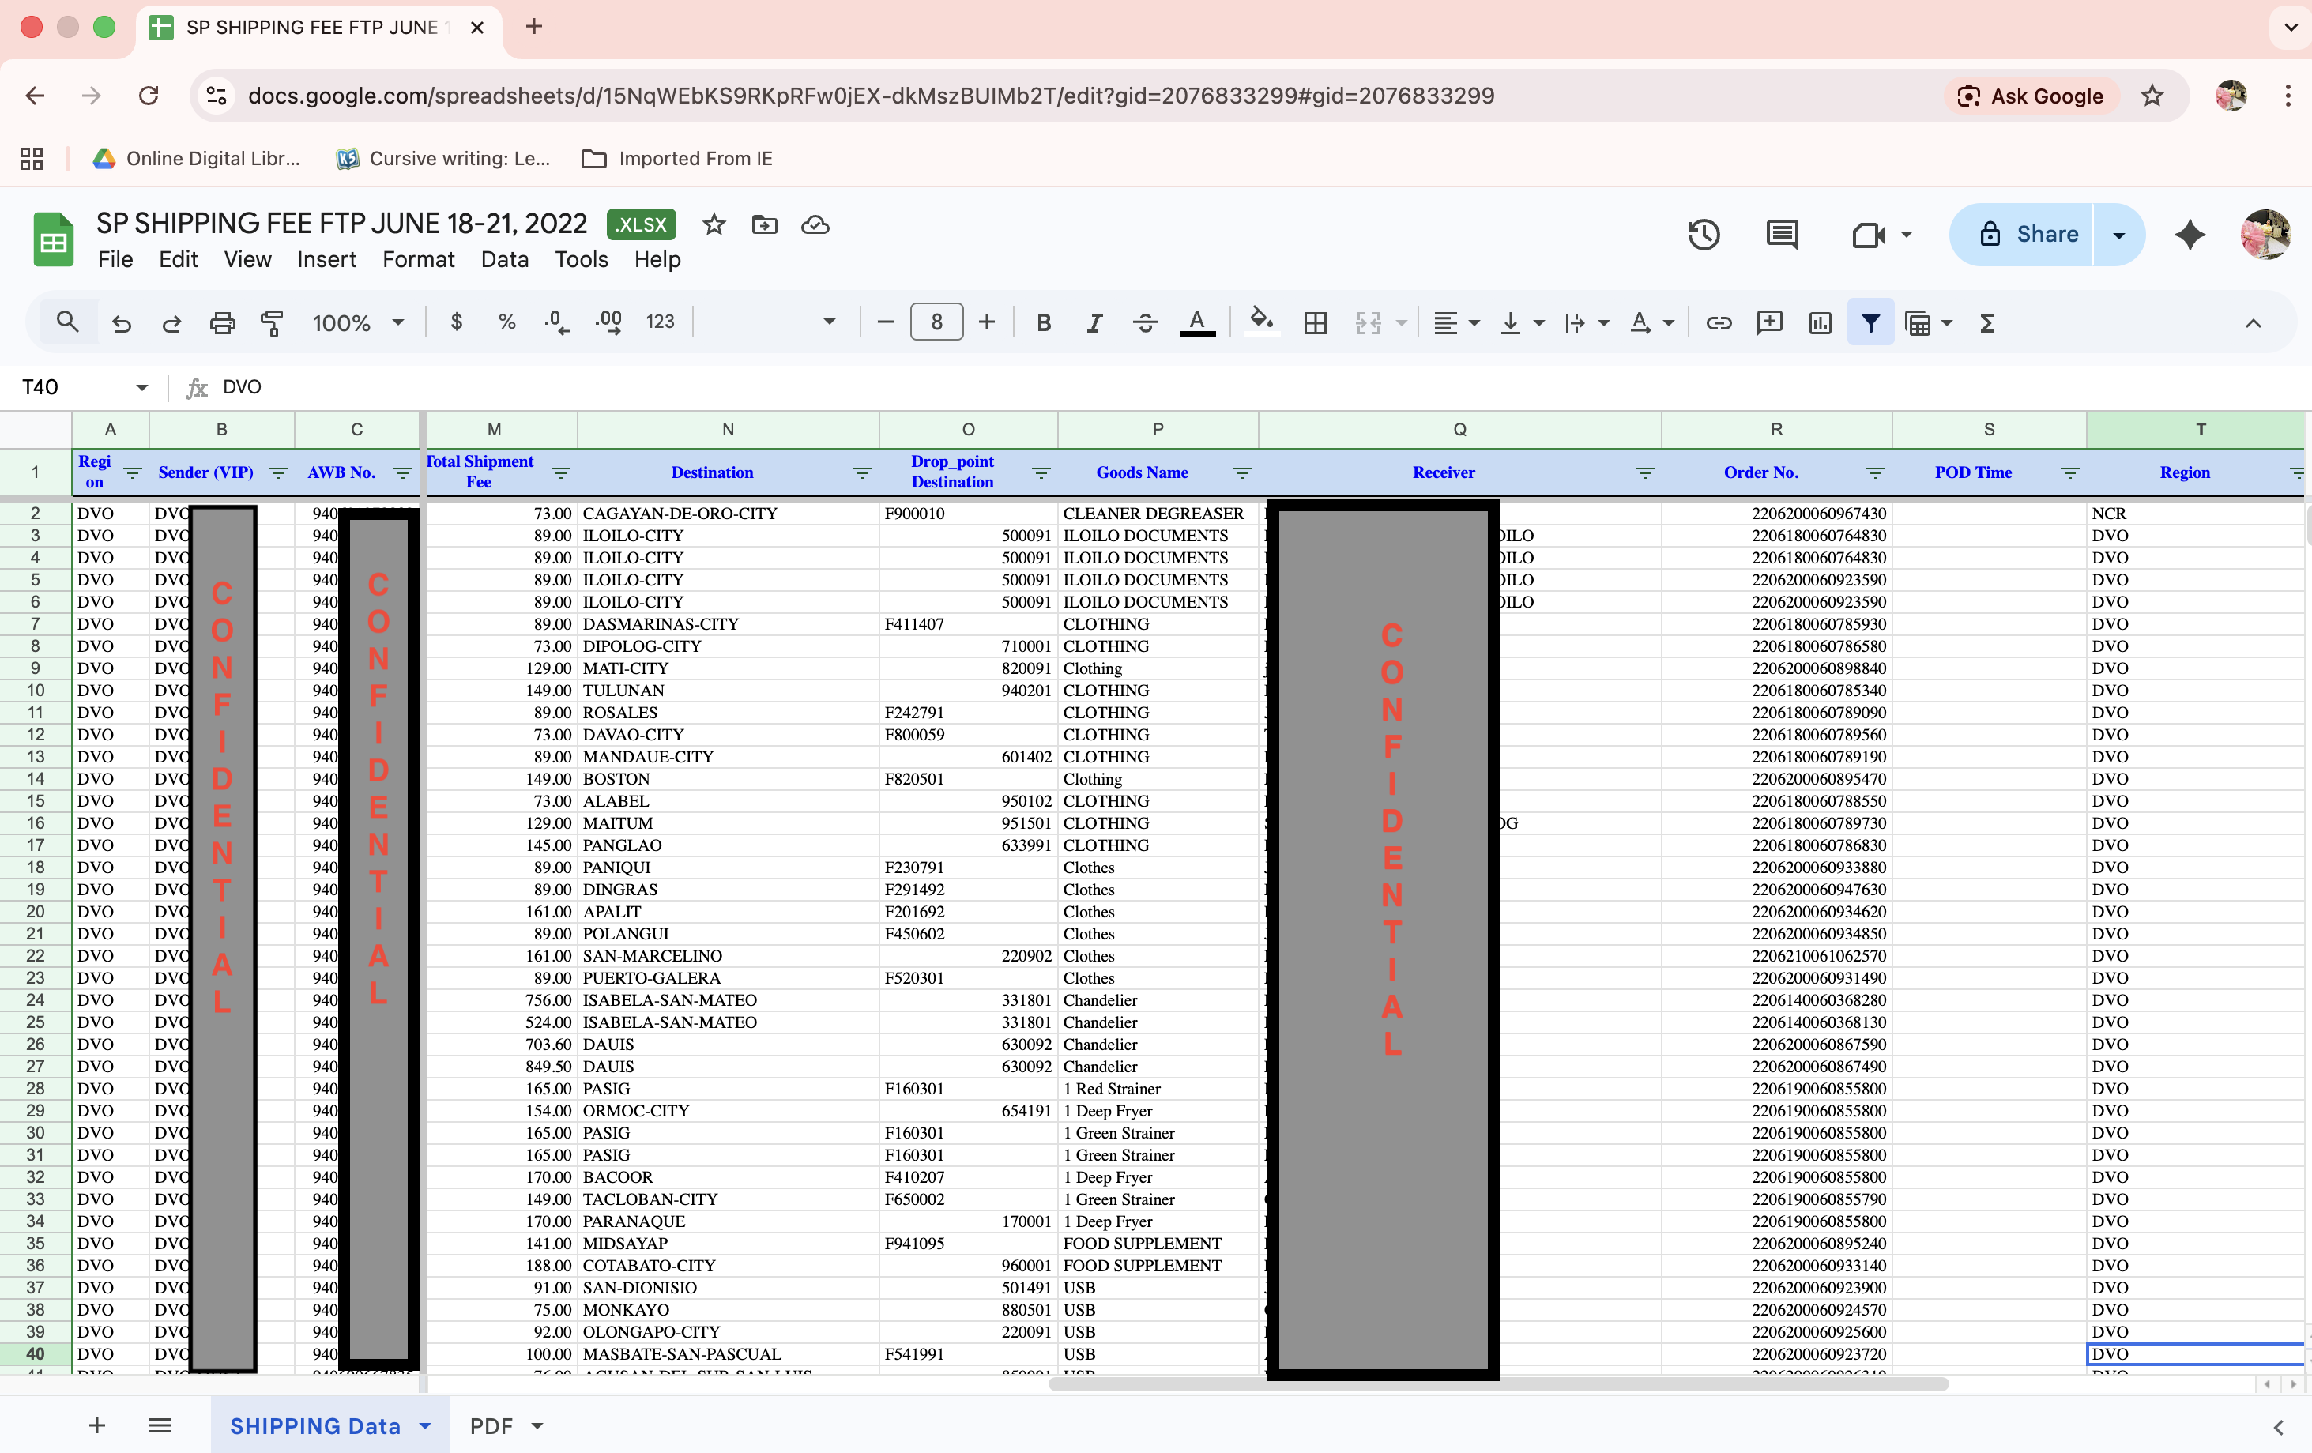Click the Ask Google button

click(x=2031, y=96)
